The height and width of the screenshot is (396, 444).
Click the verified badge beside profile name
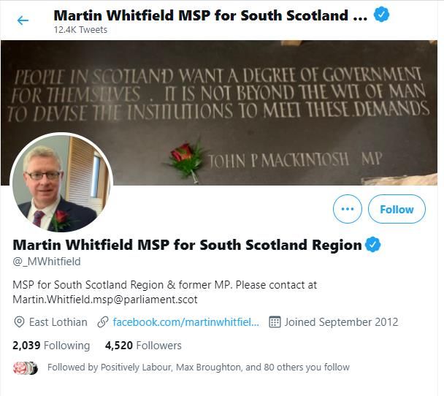372,245
